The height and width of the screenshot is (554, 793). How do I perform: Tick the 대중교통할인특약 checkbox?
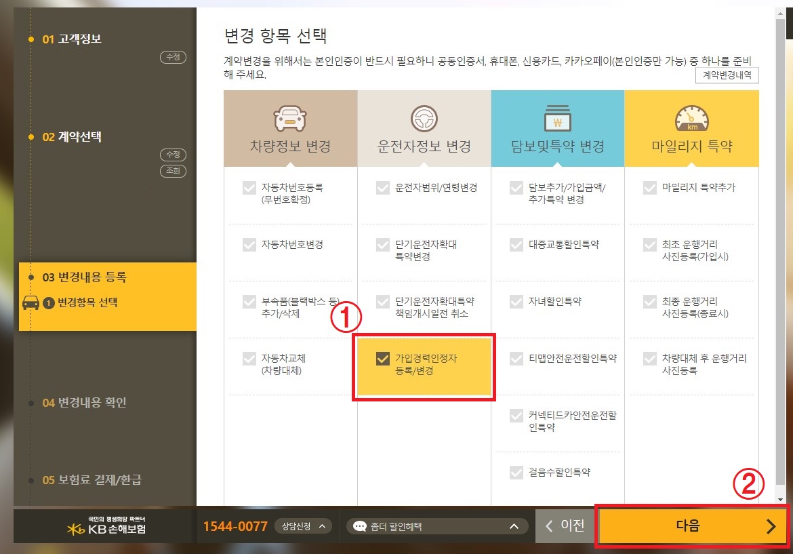tap(516, 245)
